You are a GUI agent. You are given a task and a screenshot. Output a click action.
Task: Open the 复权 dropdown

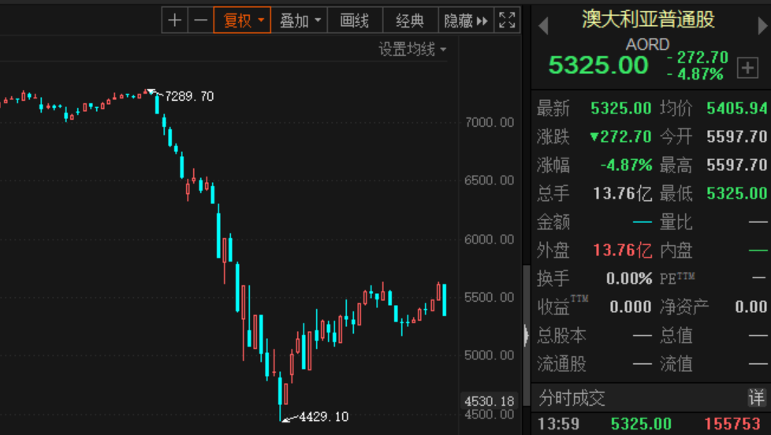click(x=243, y=20)
